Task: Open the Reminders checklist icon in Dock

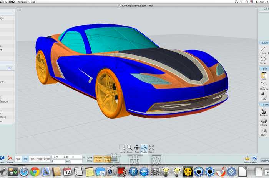Action: (x=78, y=171)
